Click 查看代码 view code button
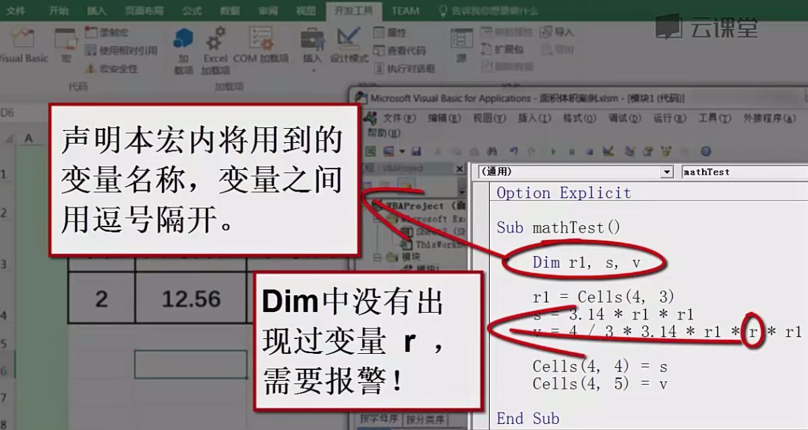Image resolution: width=808 pixels, height=430 pixels. coord(399,51)
